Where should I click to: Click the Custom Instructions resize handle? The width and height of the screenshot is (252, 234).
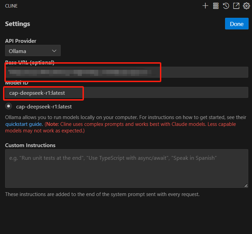[x=246, y=186]
